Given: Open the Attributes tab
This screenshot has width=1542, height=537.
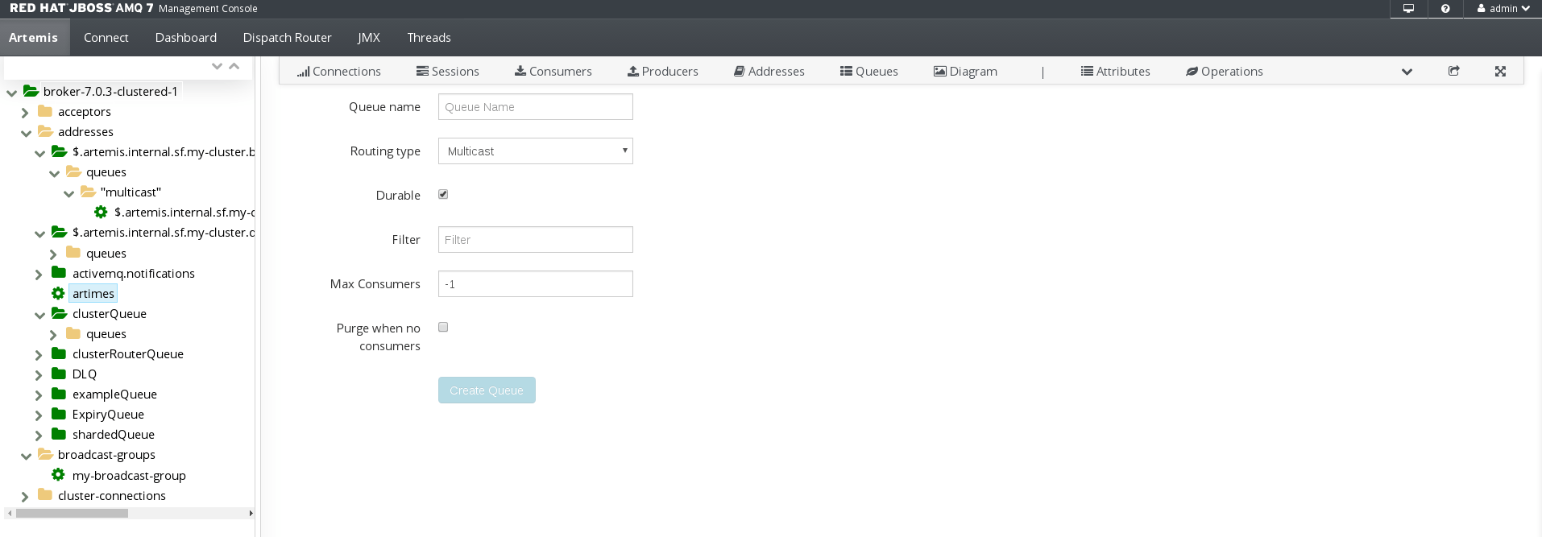Looking at the screenshot, I should point(1115,71).
